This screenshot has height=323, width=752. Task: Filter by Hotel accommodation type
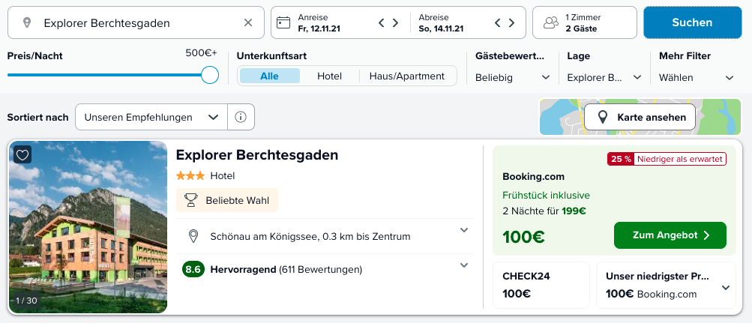329,76
